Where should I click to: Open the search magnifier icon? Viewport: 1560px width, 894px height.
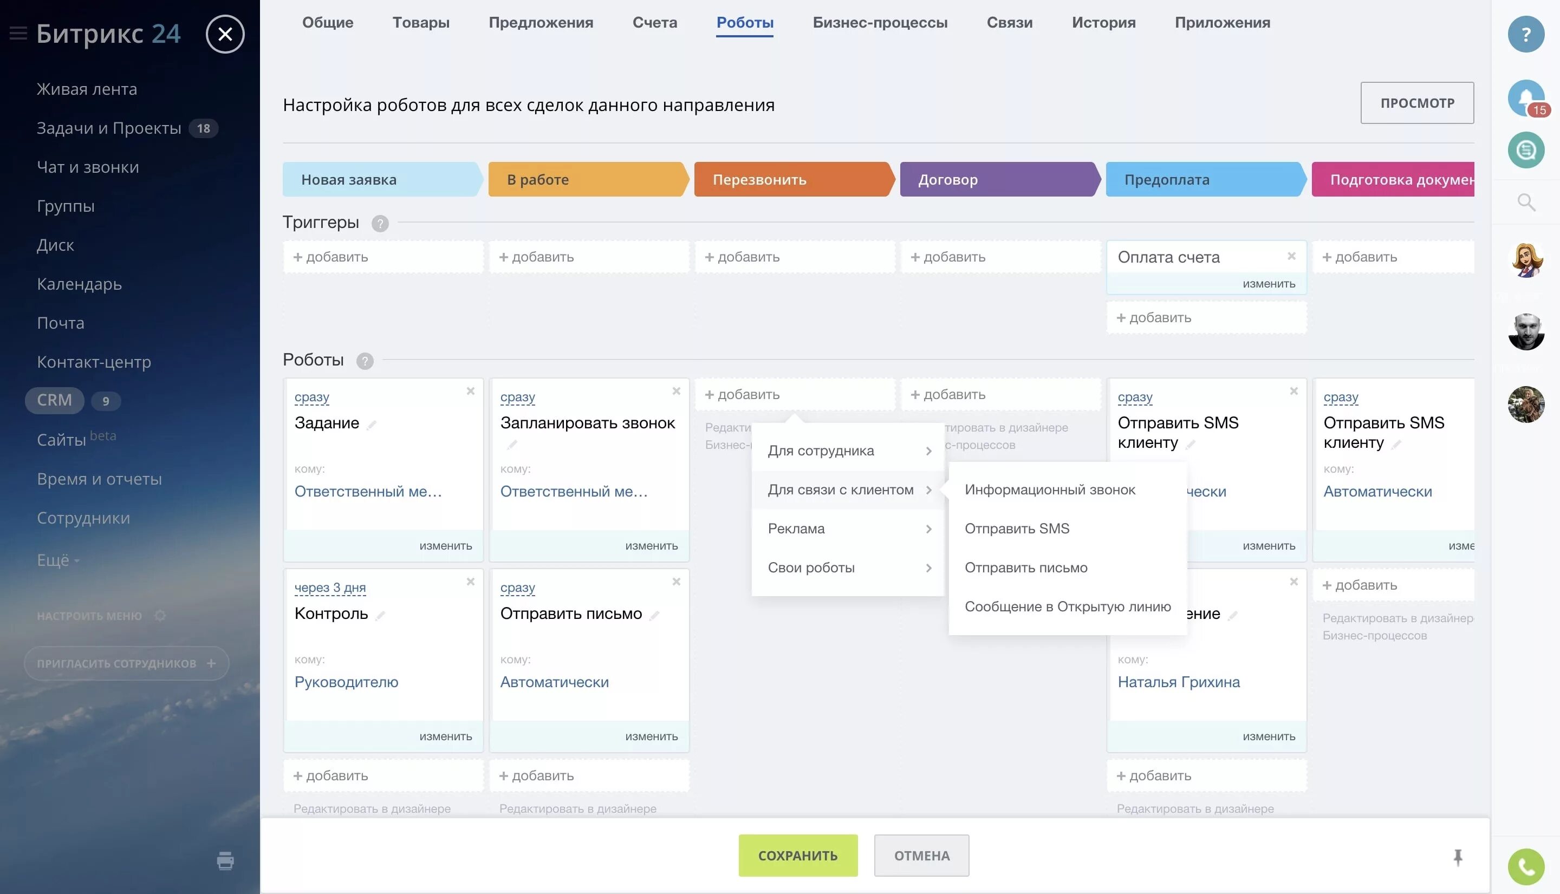pyautogui.click(x=1526, y=202)
